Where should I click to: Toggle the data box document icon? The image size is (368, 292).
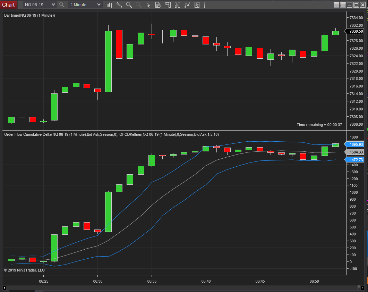tap(158, 5)
